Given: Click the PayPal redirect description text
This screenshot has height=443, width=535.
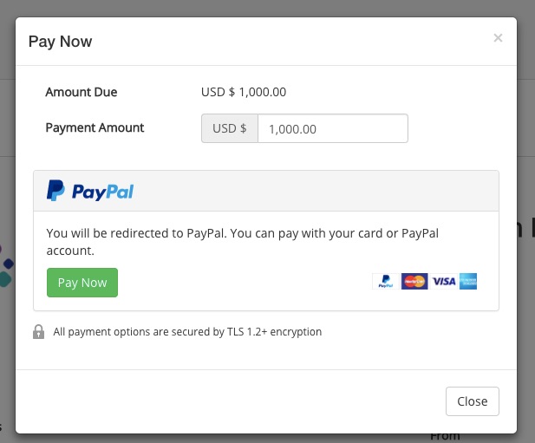Looking at the screenshot, I should (x=242, y=242).
